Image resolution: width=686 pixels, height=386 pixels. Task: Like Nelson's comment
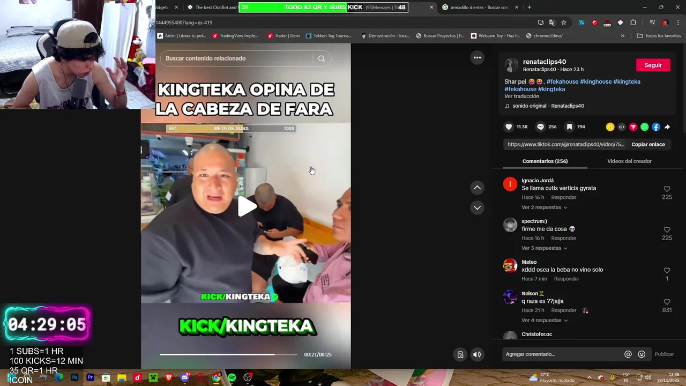(667, 302)
